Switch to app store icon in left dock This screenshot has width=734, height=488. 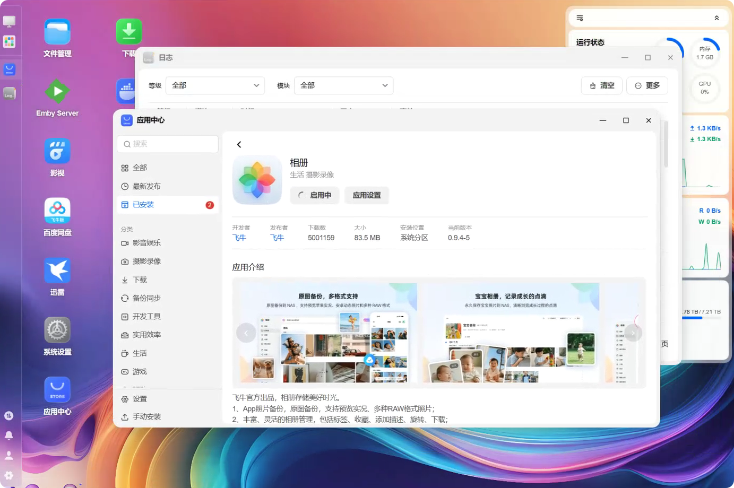(10, 69)
